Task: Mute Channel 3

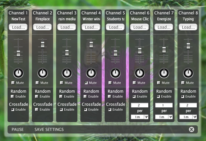Action: [x=61, y=83]
